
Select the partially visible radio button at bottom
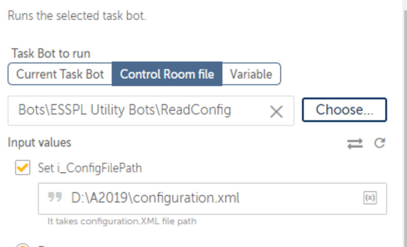[22, 245]
